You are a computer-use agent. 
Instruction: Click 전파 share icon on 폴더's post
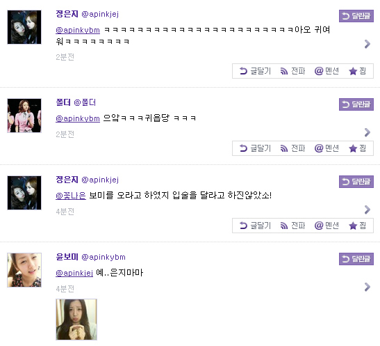[x=292, y=148]
